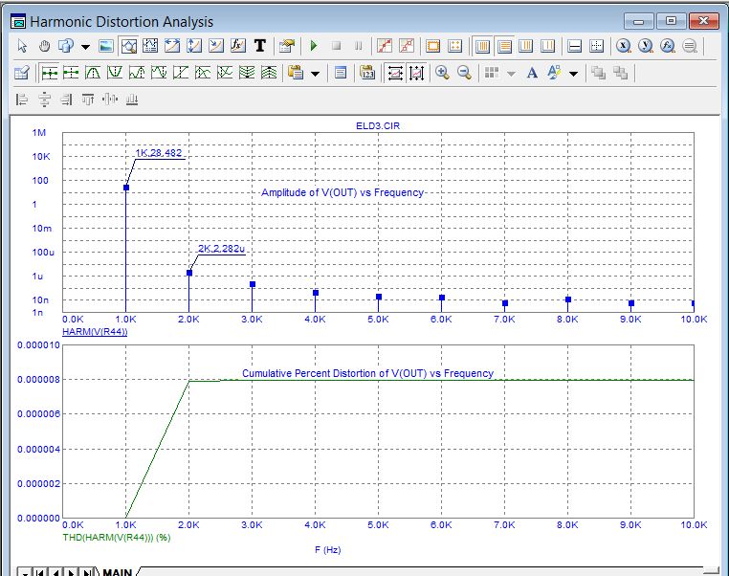Click the grayed Stop button
The image size is (729, 576).
(x=336, y=46)
